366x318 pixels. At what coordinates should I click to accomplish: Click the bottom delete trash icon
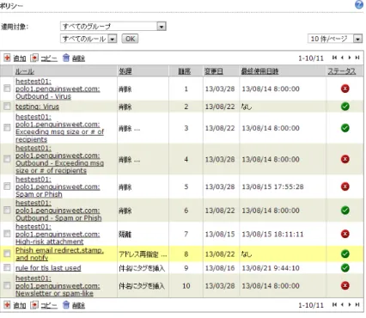(x=66, y=305)
